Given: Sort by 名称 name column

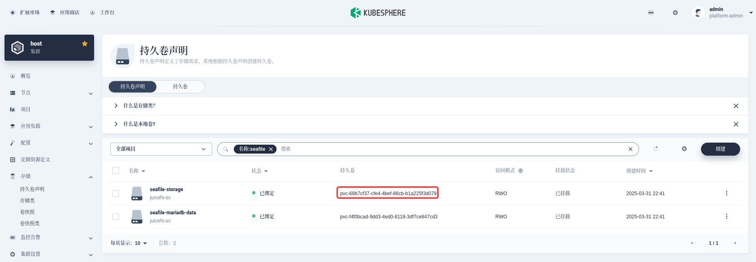Looking at the screenshot, I should (x=137, y=171).
